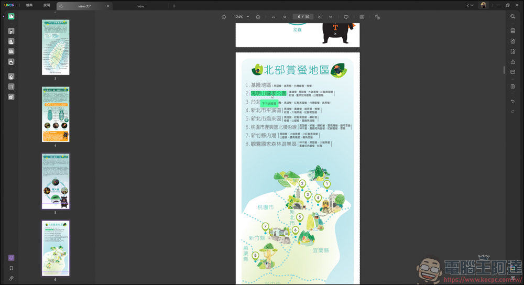Screen dimensions: 524x285
Task: Click list item 5.新北市烏來區
Action: click(264, 118)
